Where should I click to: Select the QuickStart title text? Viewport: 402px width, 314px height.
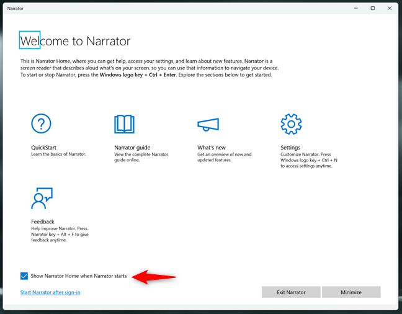pos(43,148)
